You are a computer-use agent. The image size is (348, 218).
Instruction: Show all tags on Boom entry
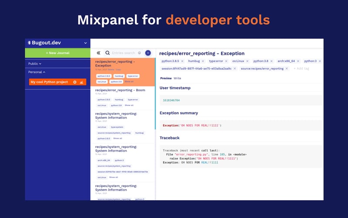pos(129,105)
